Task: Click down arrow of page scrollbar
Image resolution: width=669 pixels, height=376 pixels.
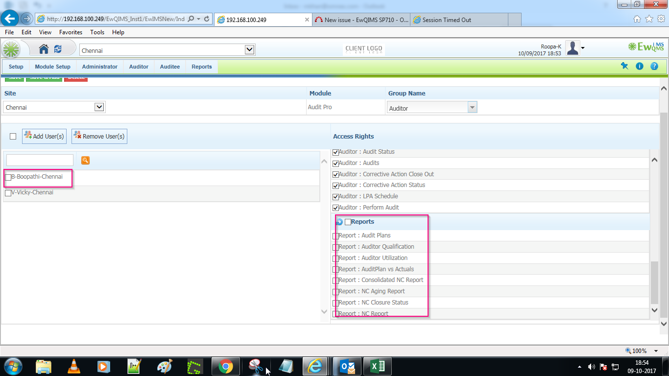Action: tap(664, 324)
